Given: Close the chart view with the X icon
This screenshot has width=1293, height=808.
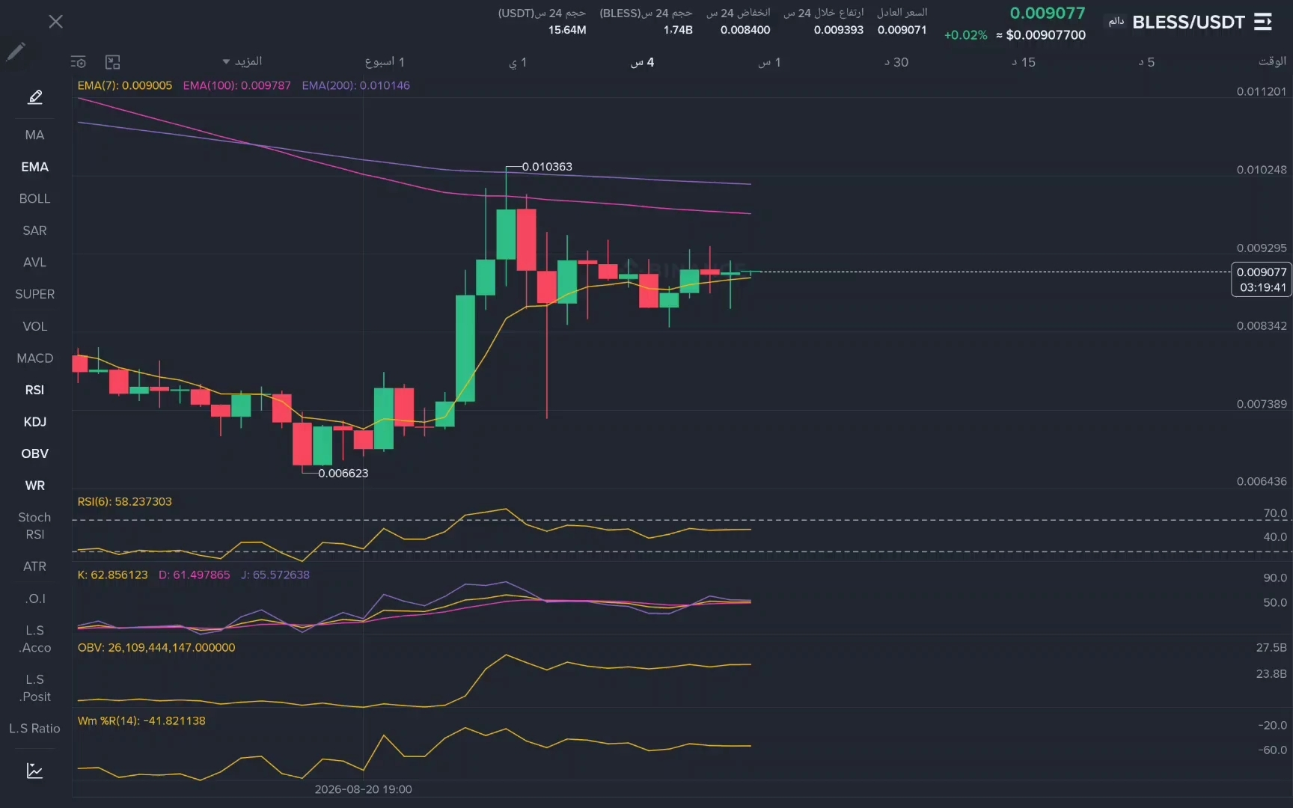Looking at the screenshot, I should click(x=55, y=22).
